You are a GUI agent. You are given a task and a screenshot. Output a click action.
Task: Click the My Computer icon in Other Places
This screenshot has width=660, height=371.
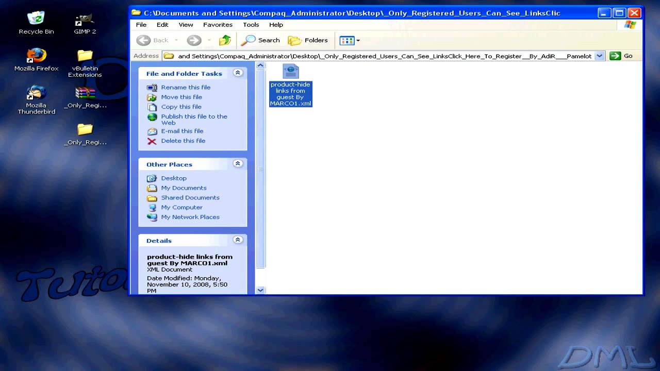pos(152,208)
